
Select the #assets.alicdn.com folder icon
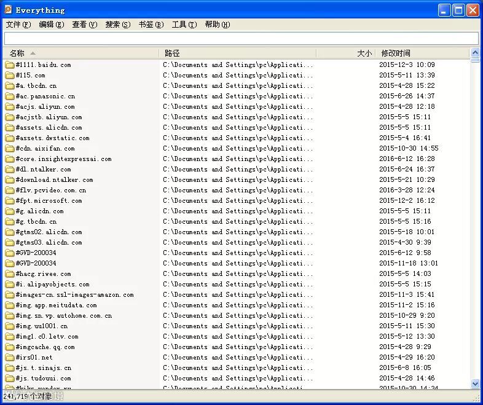point(10,127)
